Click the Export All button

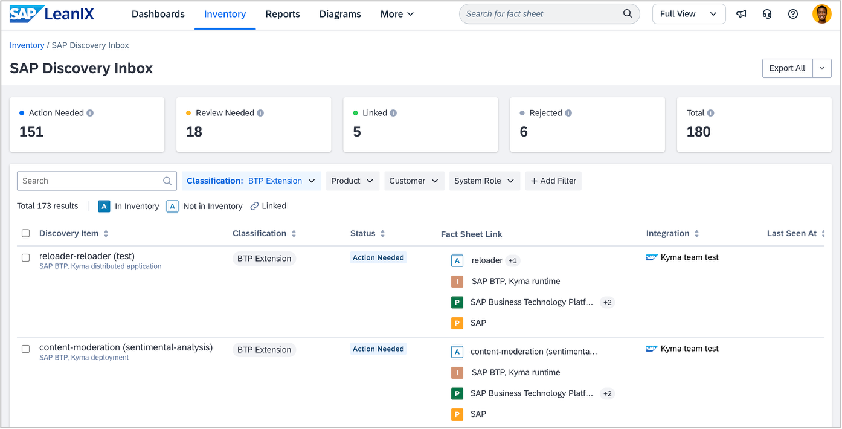(x=786, y=68)
